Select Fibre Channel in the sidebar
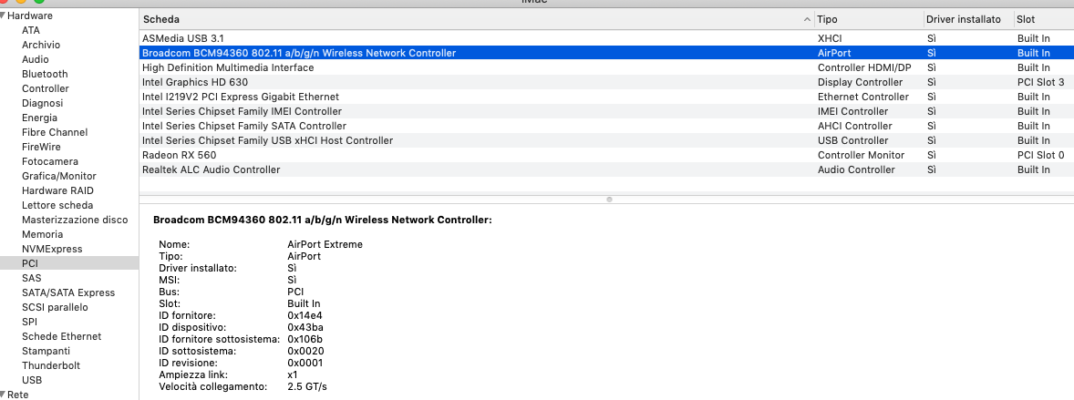This screenshot has height=400, width=1074. point(55,132)
